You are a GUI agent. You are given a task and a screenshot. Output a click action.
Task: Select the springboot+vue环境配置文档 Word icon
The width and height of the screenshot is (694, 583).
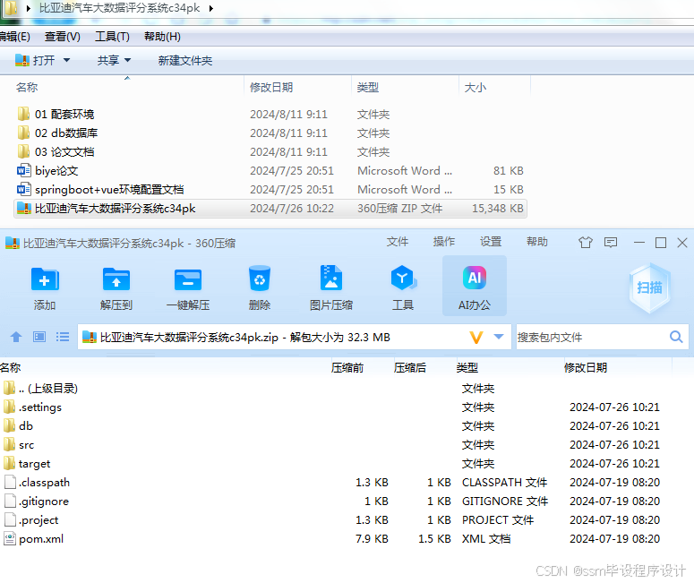23,190
